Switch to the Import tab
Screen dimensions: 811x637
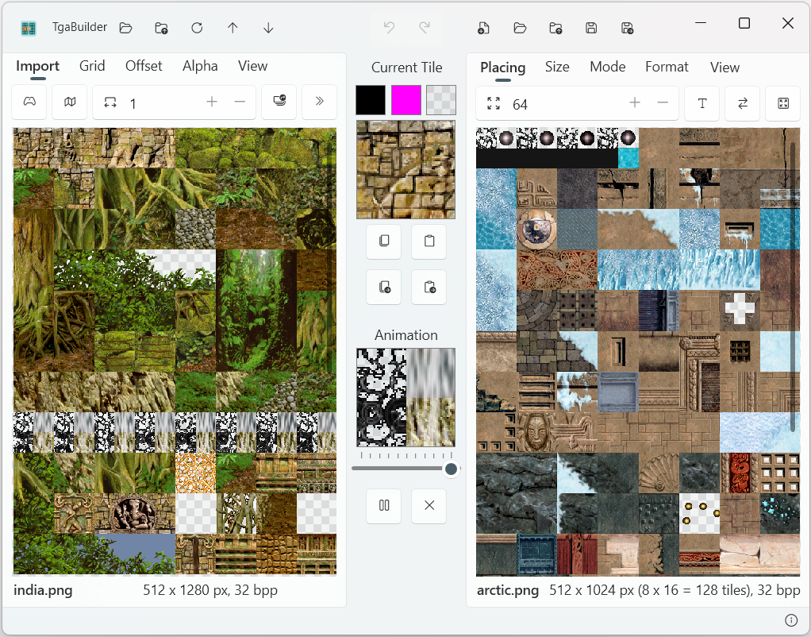38,66
